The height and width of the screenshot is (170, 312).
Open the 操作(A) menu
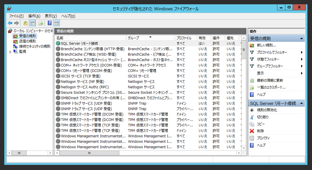click(34, 16)
